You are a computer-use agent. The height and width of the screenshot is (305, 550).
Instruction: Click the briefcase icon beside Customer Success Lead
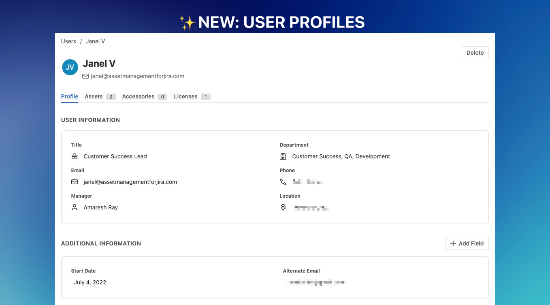(x=75, y=156)
